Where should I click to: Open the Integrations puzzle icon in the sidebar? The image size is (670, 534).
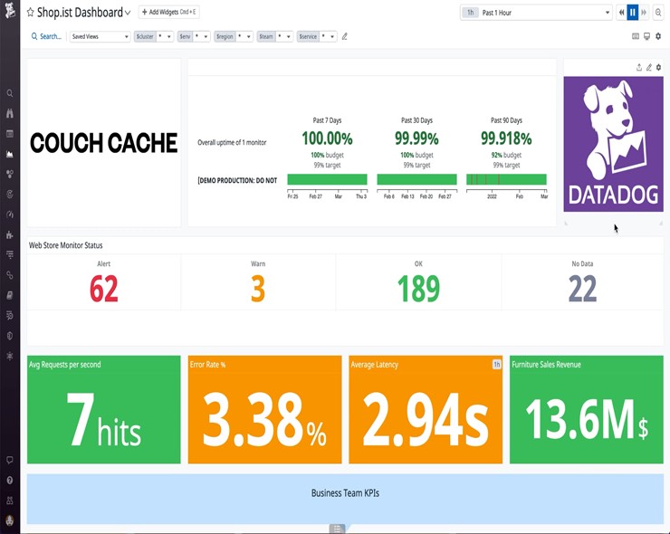(x=10, y=234)
